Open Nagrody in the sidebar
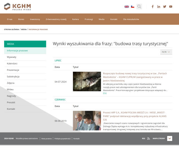 tap(25, 96)
